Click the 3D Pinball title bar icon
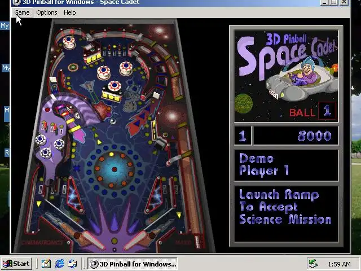Image resolution: width=361 pixels, height=271 pixels. point(16,2)
